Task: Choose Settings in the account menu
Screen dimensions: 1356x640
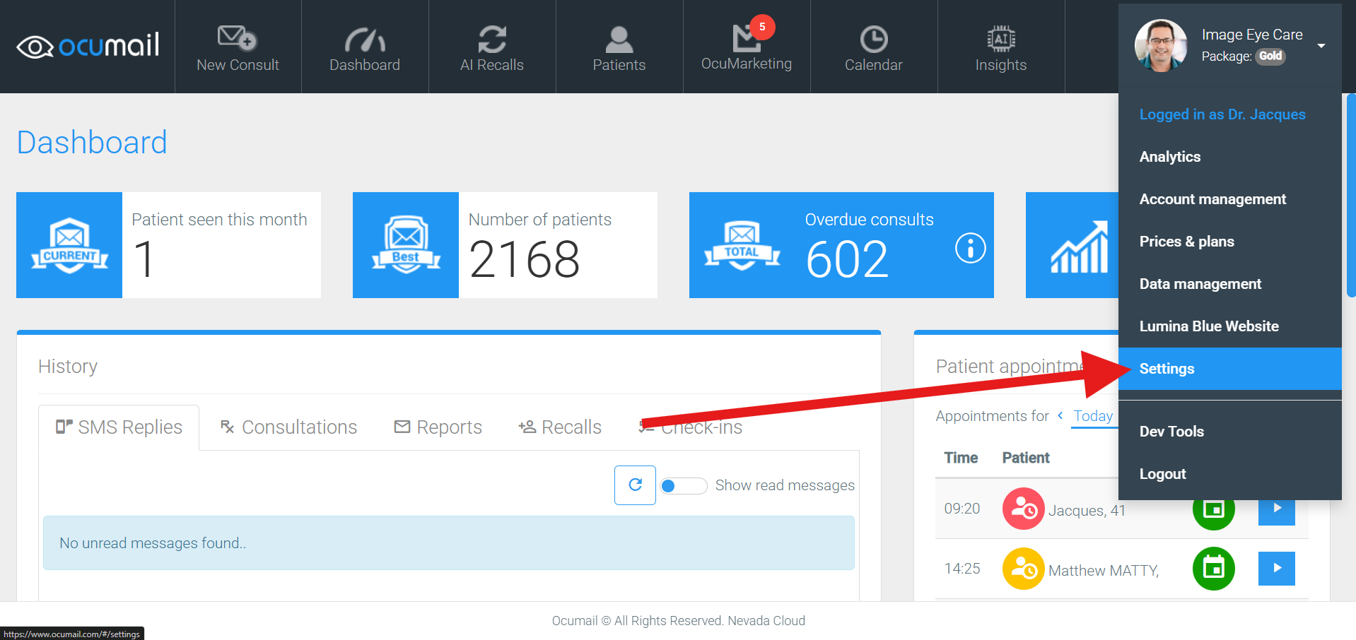Action: click(x=1230, y=369)
